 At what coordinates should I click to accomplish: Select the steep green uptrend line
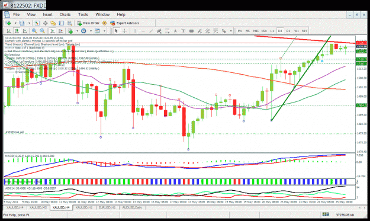pyautogui.click(x=301, y=78)
